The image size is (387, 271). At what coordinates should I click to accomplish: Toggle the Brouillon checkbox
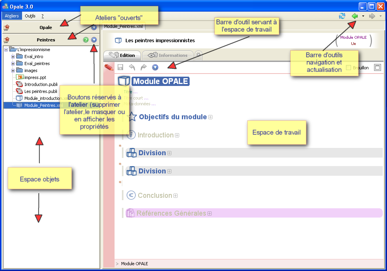(348, 68)
